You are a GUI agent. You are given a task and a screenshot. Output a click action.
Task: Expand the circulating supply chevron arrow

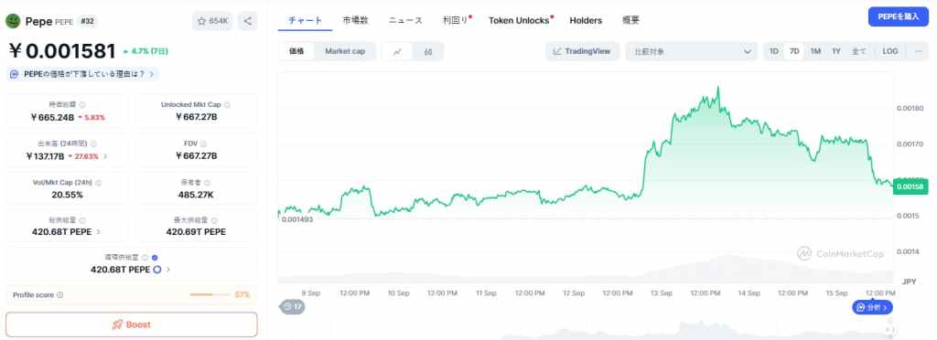pos(168,270)
